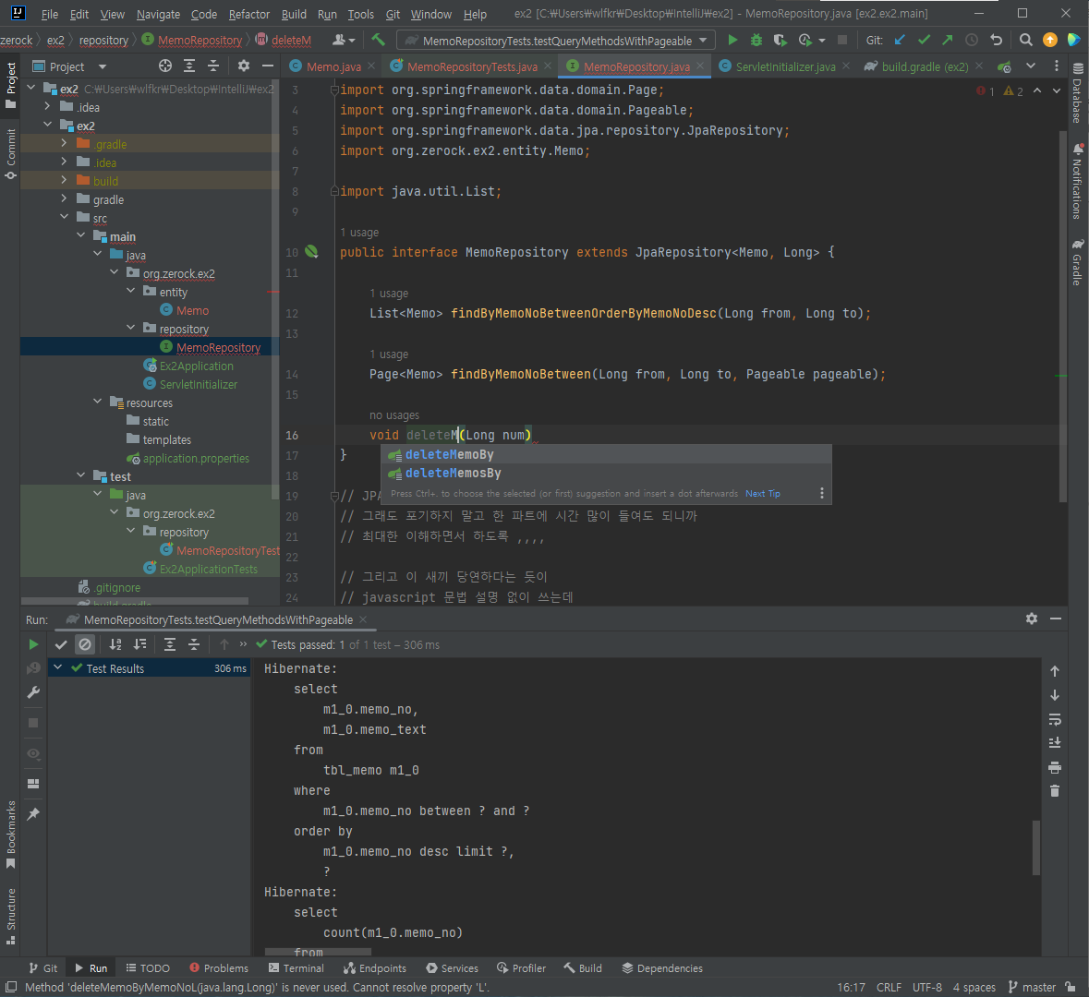Show the hidden editor tabs list chevron
Image resolution: width=1089 pixels, height=997 pixels.
[1031, 66]
